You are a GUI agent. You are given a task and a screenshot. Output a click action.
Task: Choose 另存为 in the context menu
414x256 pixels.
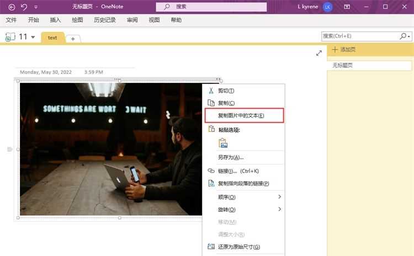click(x=231, y=157)
